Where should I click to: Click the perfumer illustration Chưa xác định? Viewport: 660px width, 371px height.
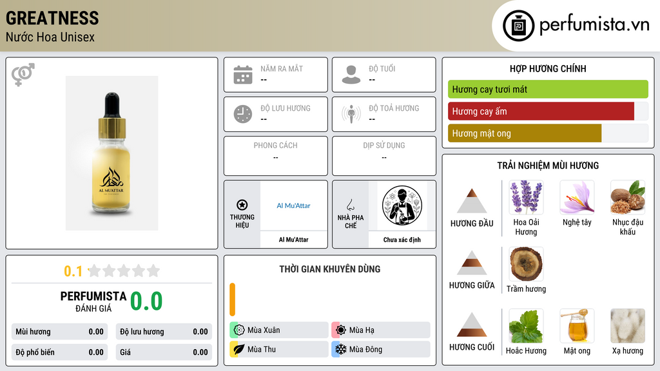[402, 205]
